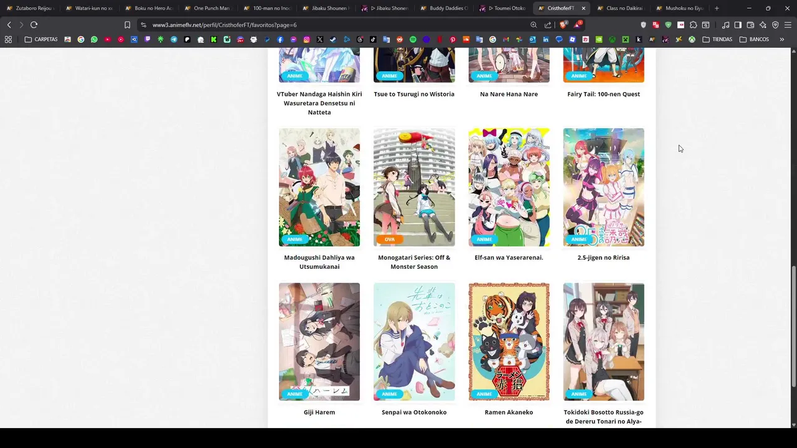Click the browser back arrow
797x448 pixels.
[x=9, y=25]
